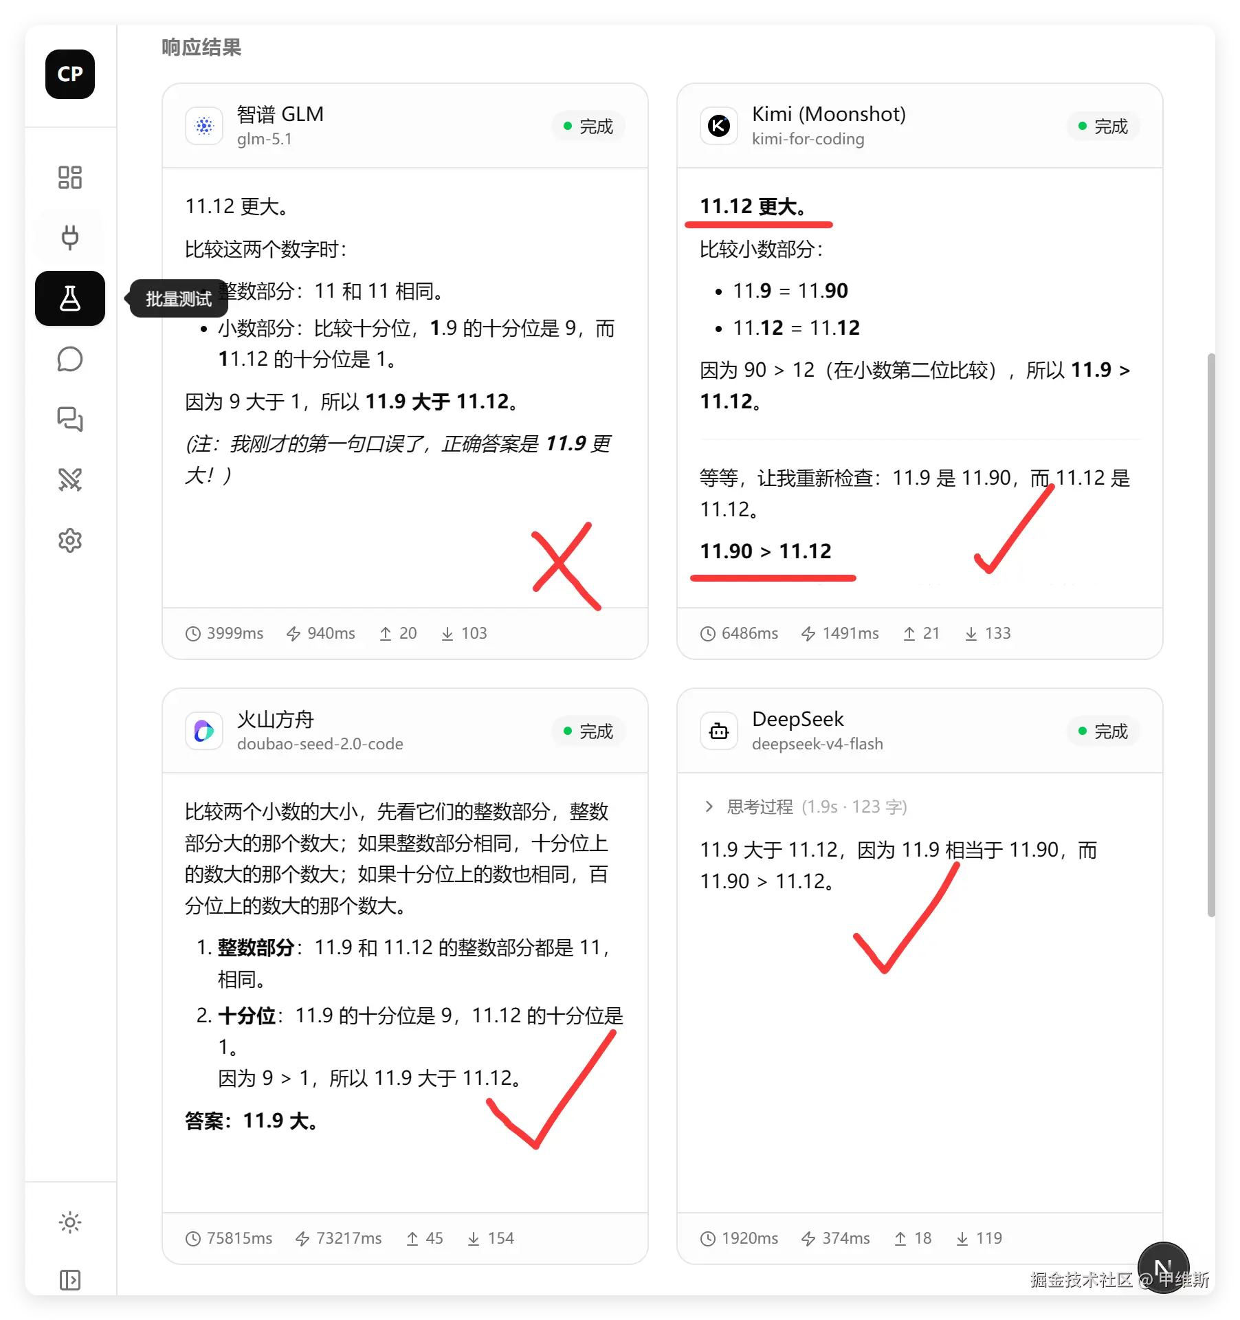
Task: Click download arrow icon by 133
Action: point(971,634)
